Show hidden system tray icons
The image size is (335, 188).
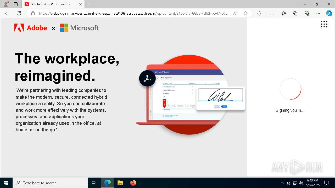point(282,183)
